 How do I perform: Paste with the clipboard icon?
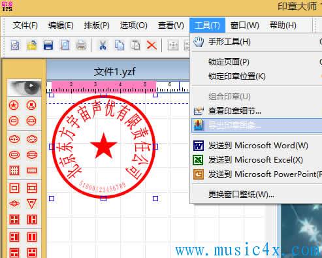pyautogui.click(x=135, y=45)
